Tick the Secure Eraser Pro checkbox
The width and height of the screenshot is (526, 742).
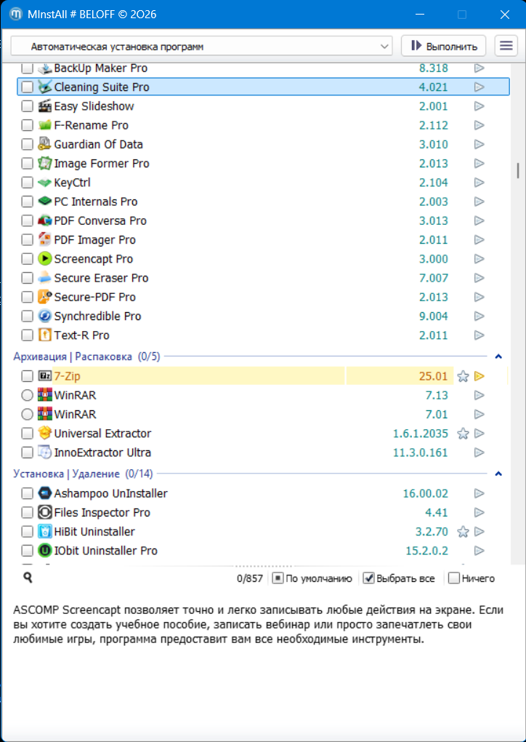[x=28, y=278]
